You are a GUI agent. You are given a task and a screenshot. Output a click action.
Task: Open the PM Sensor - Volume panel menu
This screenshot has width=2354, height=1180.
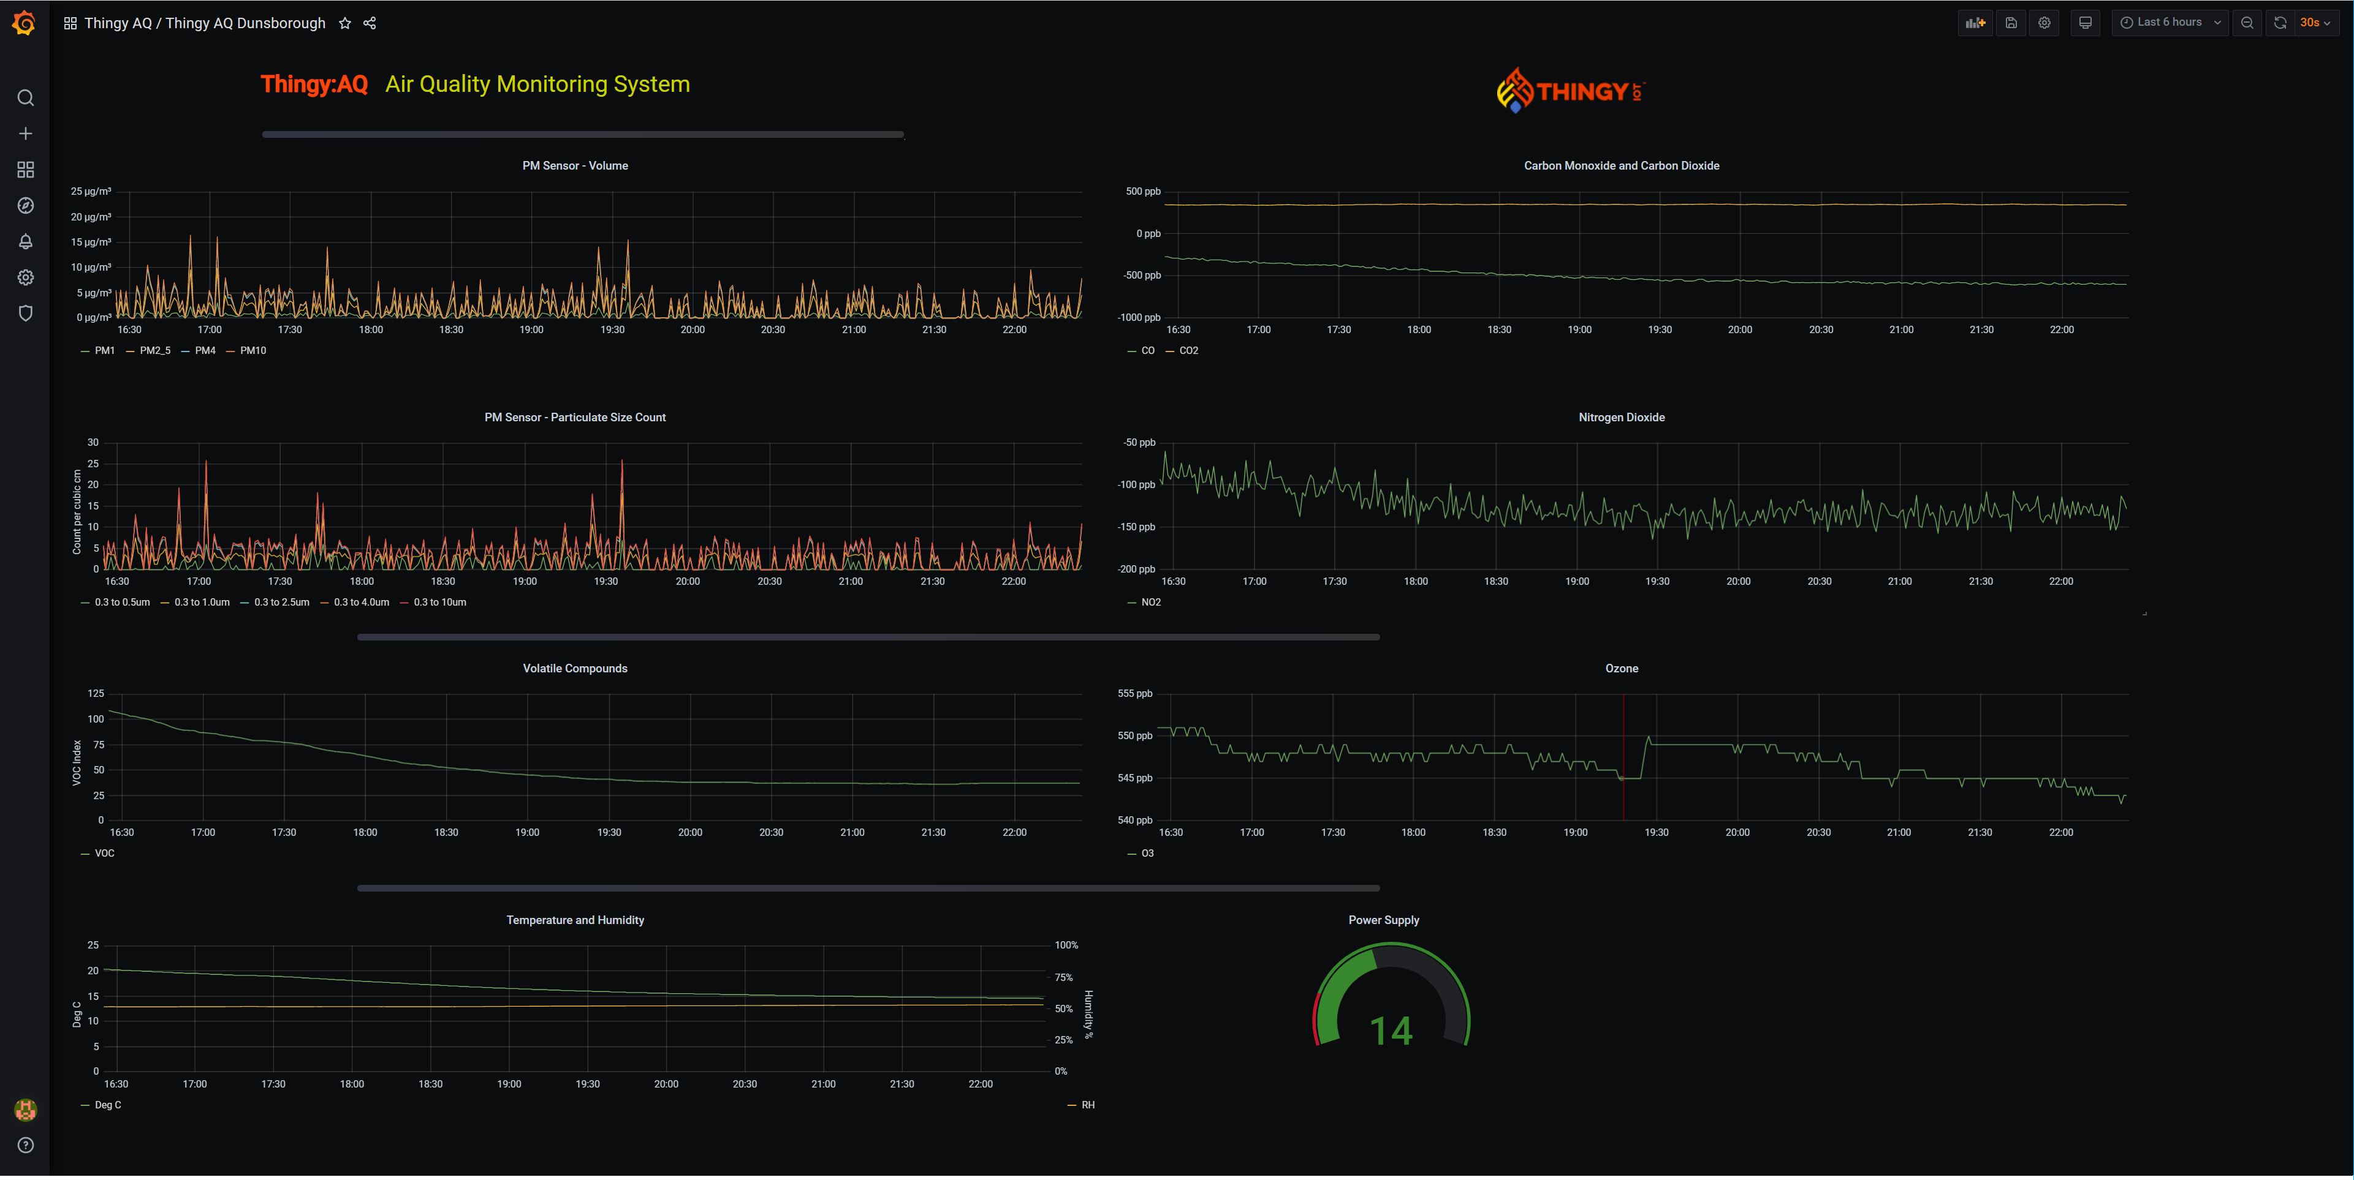575,165
